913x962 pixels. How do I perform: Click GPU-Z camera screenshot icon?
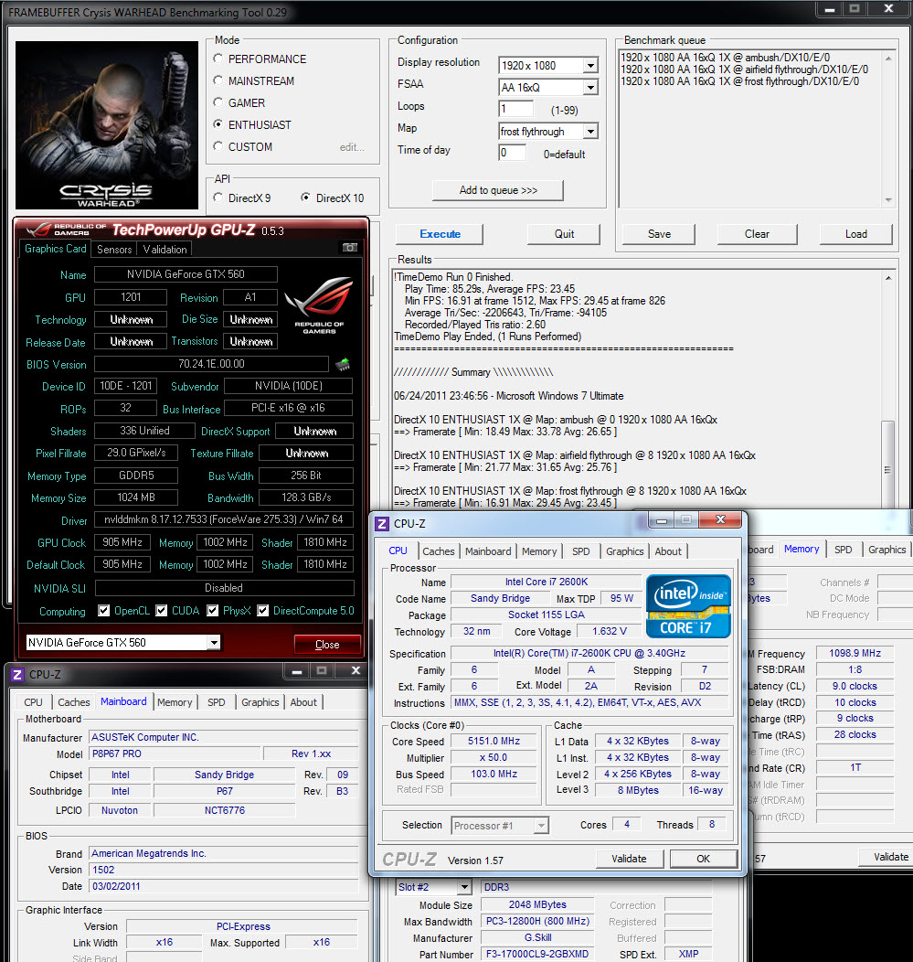pyautogui.click(x=349, y=247)
